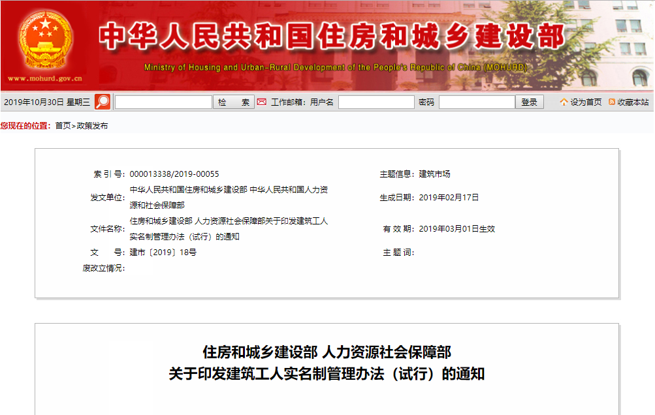Viewport: 655px width, 415px height.
Task: Click the orange magnifier search icon
Action: pyautogui.click(x=103, y=102)
